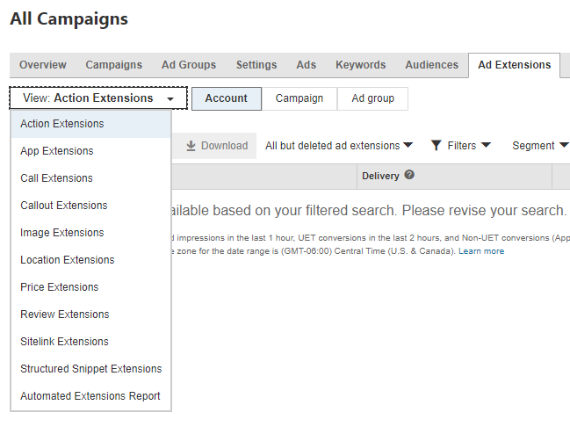Select the Campaign level button
This screenshot has width=570, height=434.
tap(299, 98)
